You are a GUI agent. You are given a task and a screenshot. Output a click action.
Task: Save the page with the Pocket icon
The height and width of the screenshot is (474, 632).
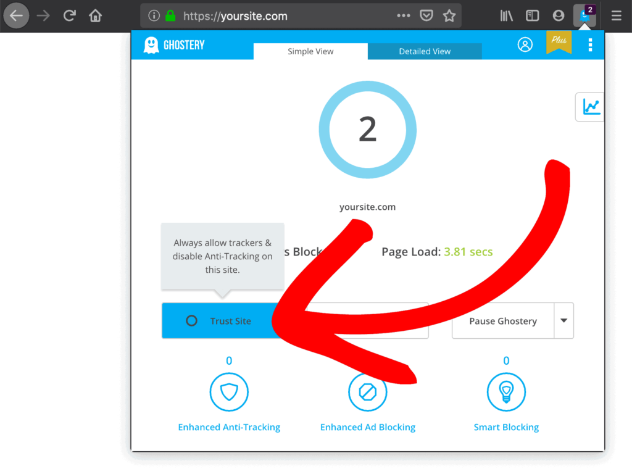click(426, 15)
